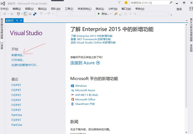The image size is (193, 134).
Task: Open the document tab list dropdown arrow
Action: (x=187, y=21)
